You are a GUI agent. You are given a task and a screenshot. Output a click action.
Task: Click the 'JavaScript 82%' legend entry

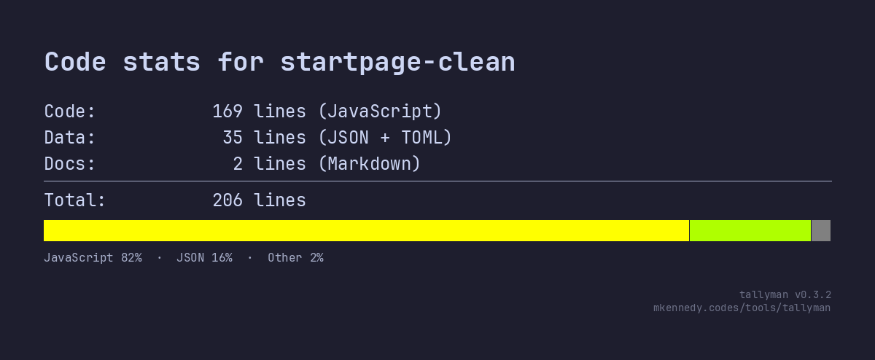[x=93, y=257]
